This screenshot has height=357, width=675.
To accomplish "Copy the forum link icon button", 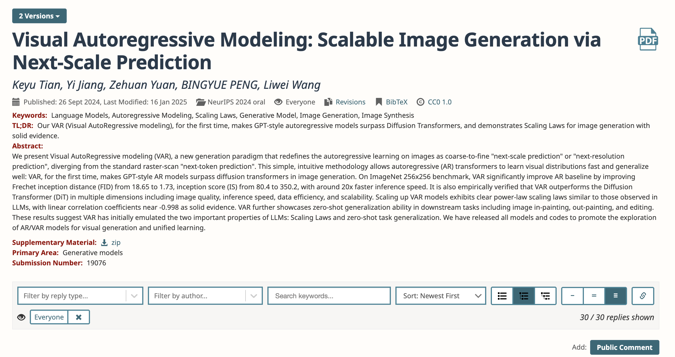I will [643, 296].
